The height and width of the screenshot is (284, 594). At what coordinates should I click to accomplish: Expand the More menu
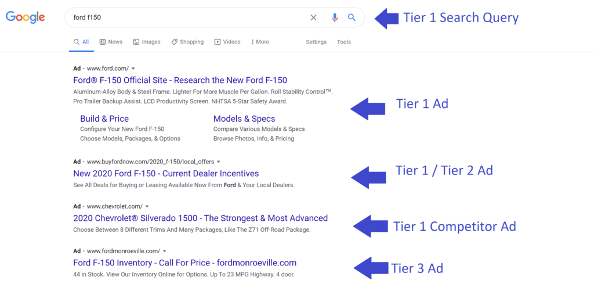(260, 42)
